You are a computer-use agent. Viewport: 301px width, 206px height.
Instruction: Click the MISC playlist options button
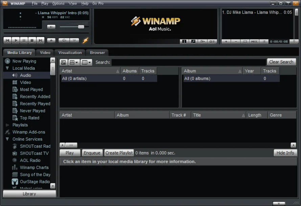[x=254, y=41]
